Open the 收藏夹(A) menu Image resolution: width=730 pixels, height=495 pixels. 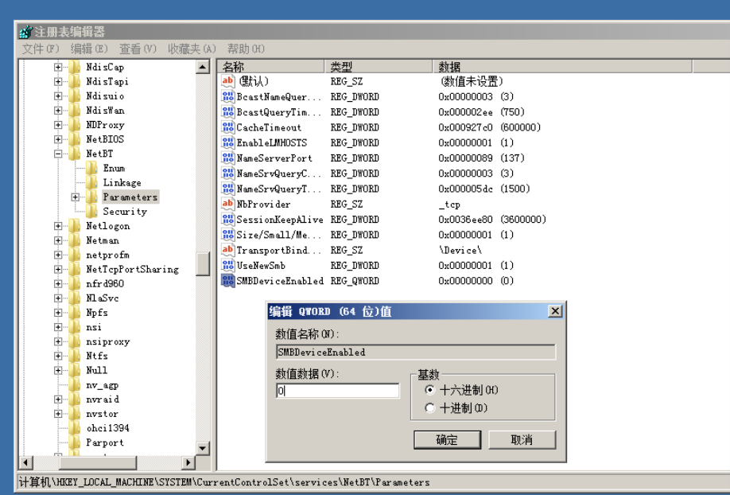click(192, 49)
